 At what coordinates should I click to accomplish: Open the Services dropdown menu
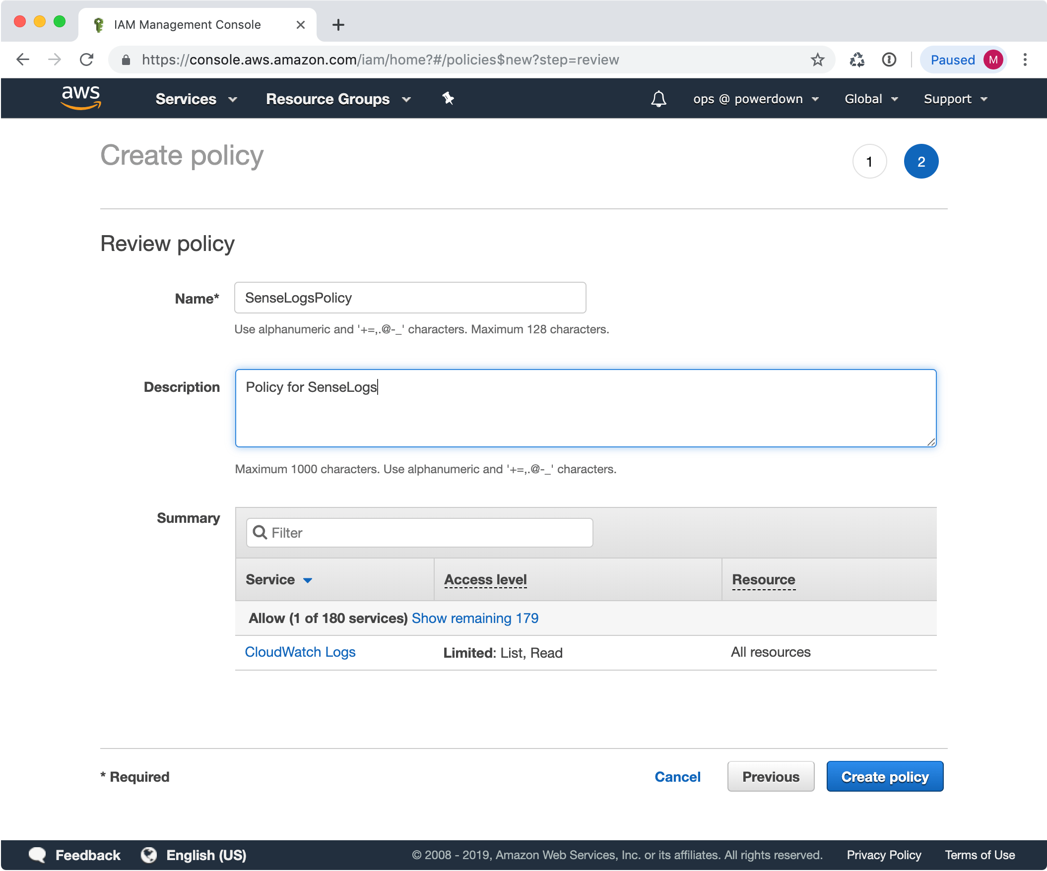click(196, 99)
